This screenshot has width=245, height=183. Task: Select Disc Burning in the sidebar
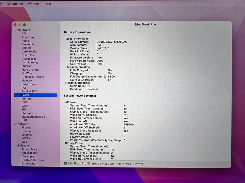coord(30,63)
